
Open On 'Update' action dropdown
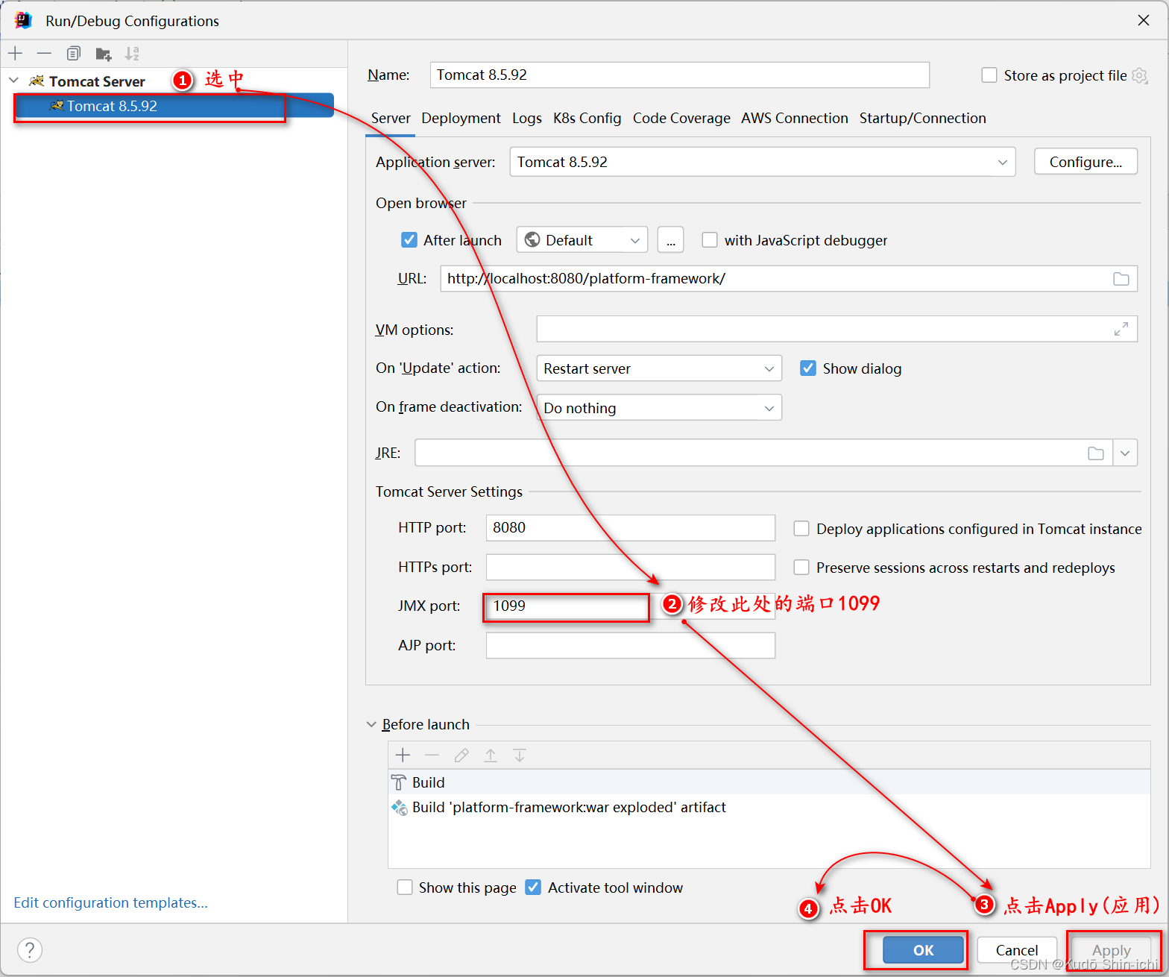[659, 368]
